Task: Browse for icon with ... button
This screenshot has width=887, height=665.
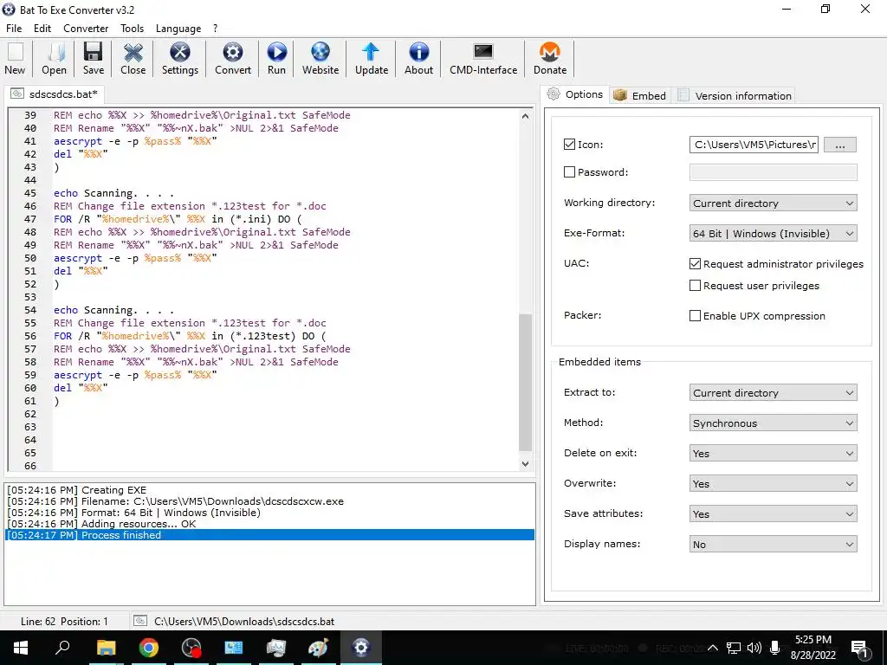Action: [x=840, y=145]
